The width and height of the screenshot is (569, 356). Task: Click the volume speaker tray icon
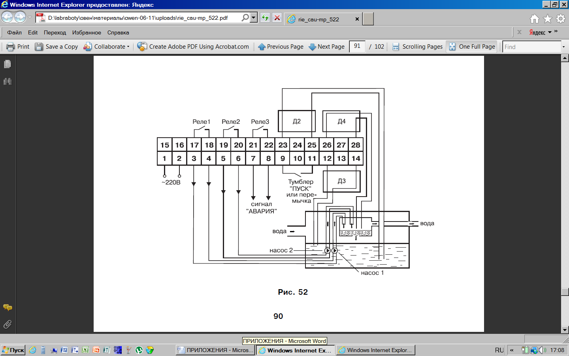tap(543, 350)
